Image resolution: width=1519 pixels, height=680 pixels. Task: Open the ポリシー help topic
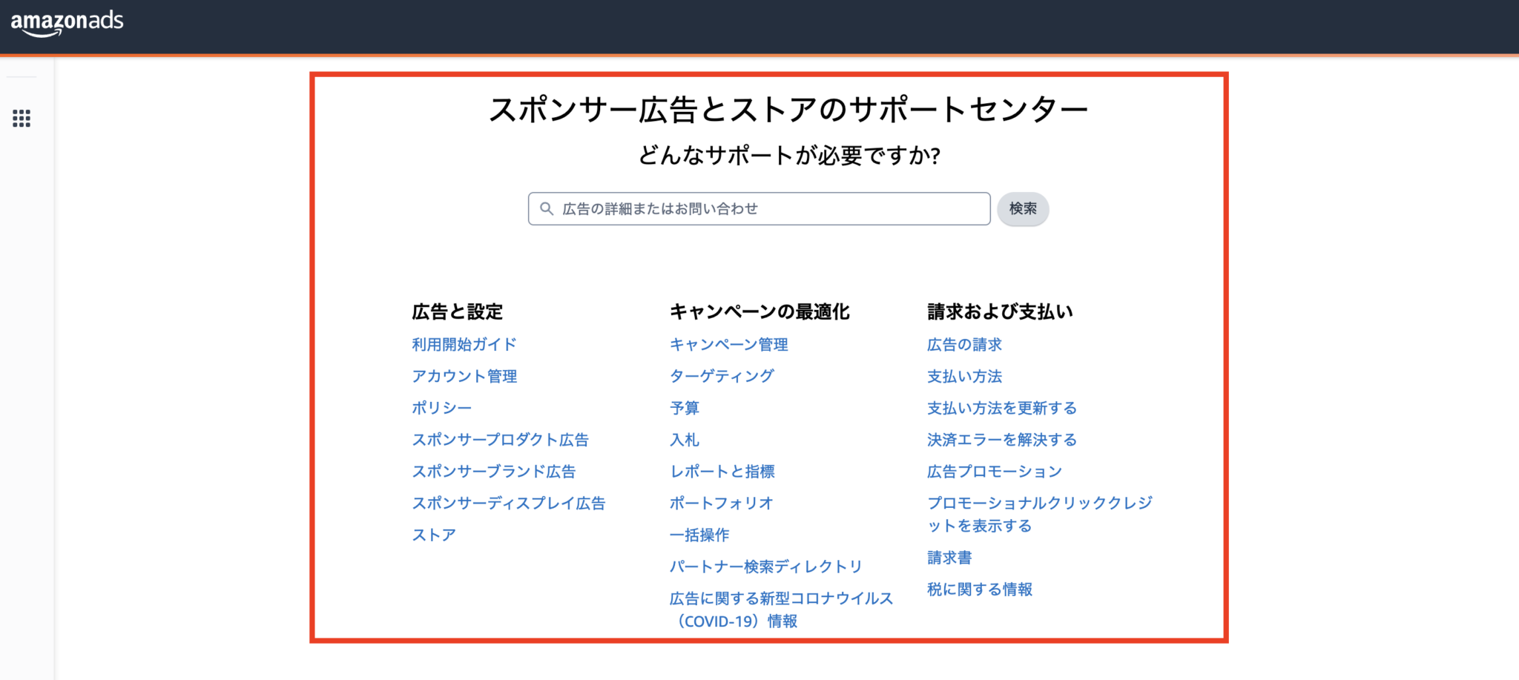pos(441,407)
